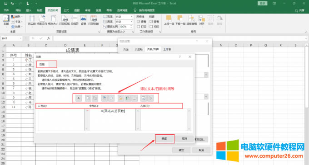Screen dimensions: 309x165
Task: Select the 页边距 tab in Page Setup dialog
Action: (x=138, y=49)
